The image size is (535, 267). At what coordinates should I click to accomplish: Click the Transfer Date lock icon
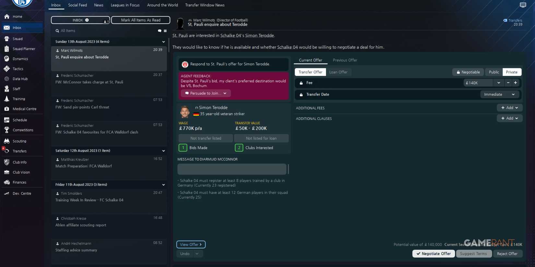[301, 95]
